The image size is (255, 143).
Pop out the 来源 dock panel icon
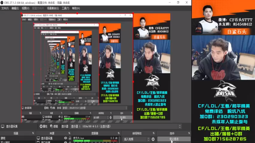click(x=69, y=133)
